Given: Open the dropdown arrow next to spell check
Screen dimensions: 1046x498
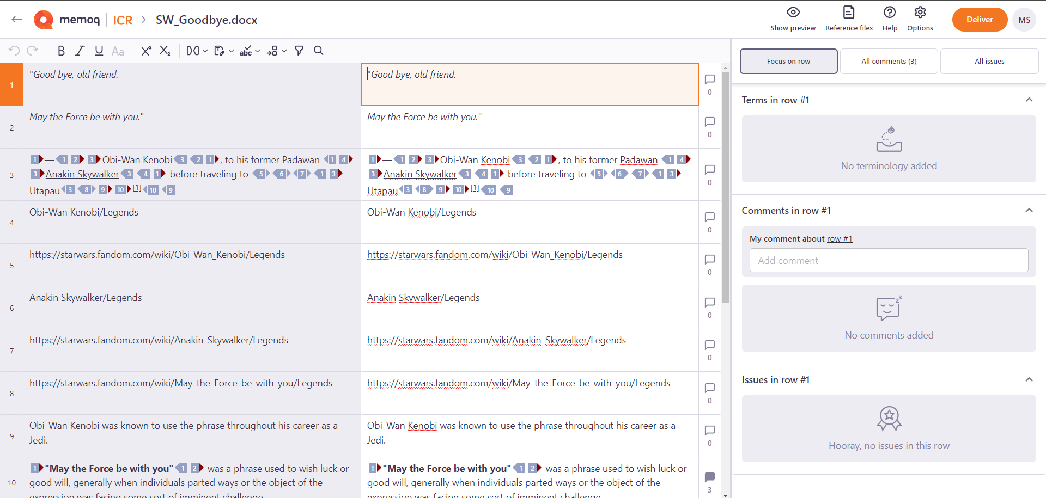Looking at the screenshot, I should [258, 51].
